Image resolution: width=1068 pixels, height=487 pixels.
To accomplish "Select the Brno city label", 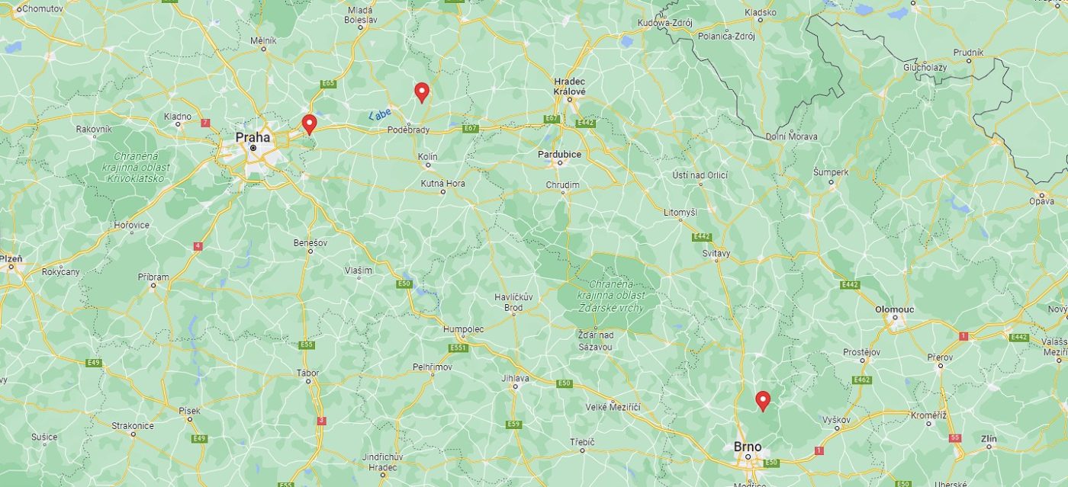I will click(x=748, y=447).
